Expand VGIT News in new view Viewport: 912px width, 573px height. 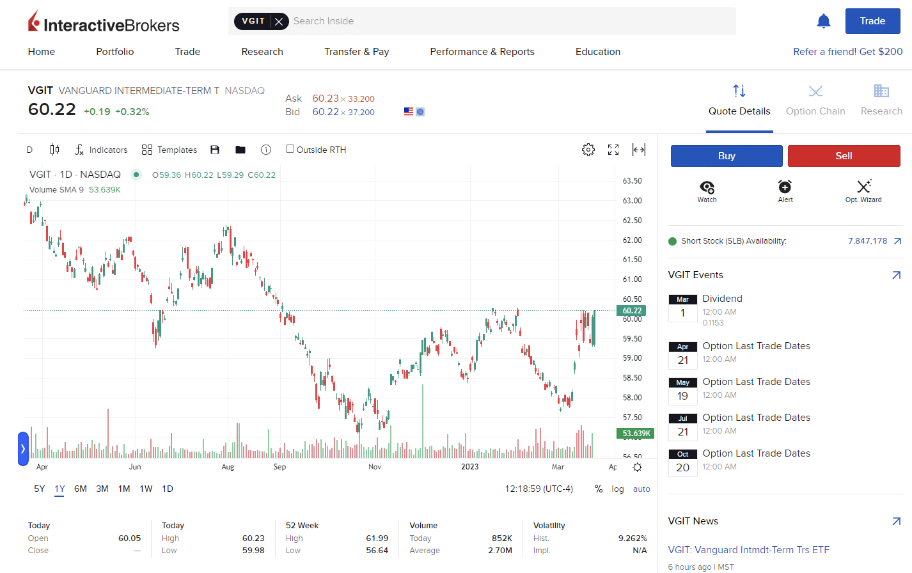click(897, 521)
